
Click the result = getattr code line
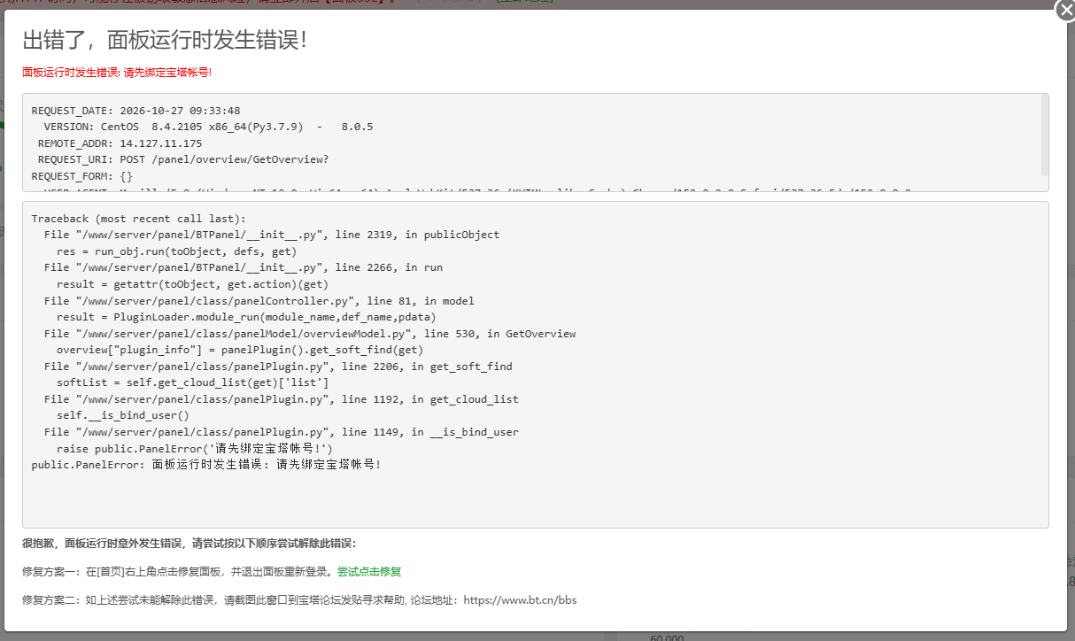[192, 284]
